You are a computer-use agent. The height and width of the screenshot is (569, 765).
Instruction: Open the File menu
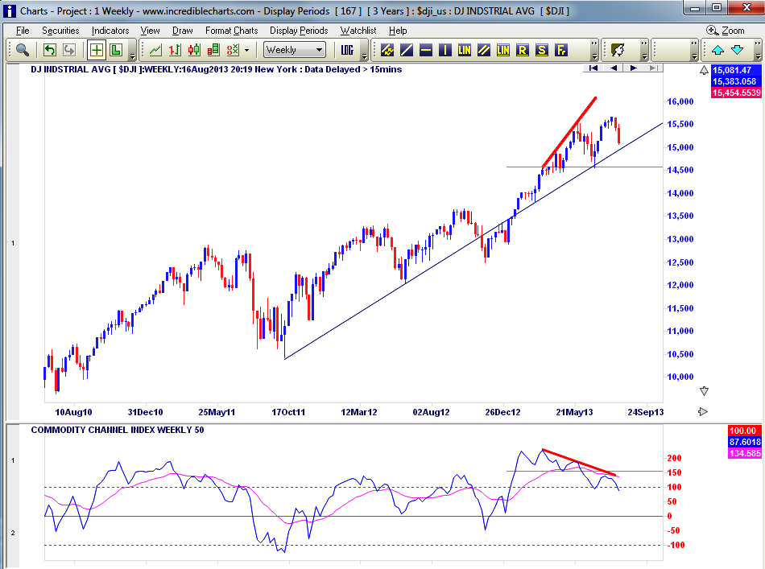coord(23,31)
